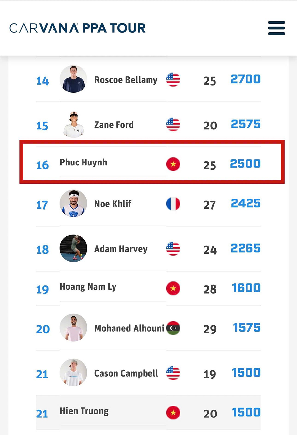Click the Carvana PPA Tour logo
The height and width of the screenshot is (435, 297).
tap(77, 28)
